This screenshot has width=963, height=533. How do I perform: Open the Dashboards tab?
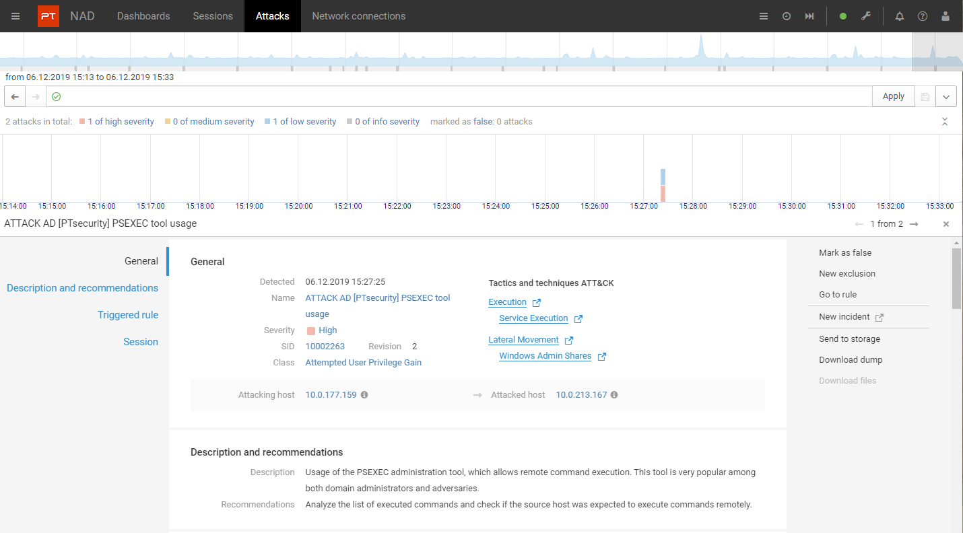point(143,16)
